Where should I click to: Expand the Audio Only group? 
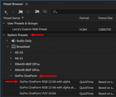pyautogui.click(x=7, y=41)
